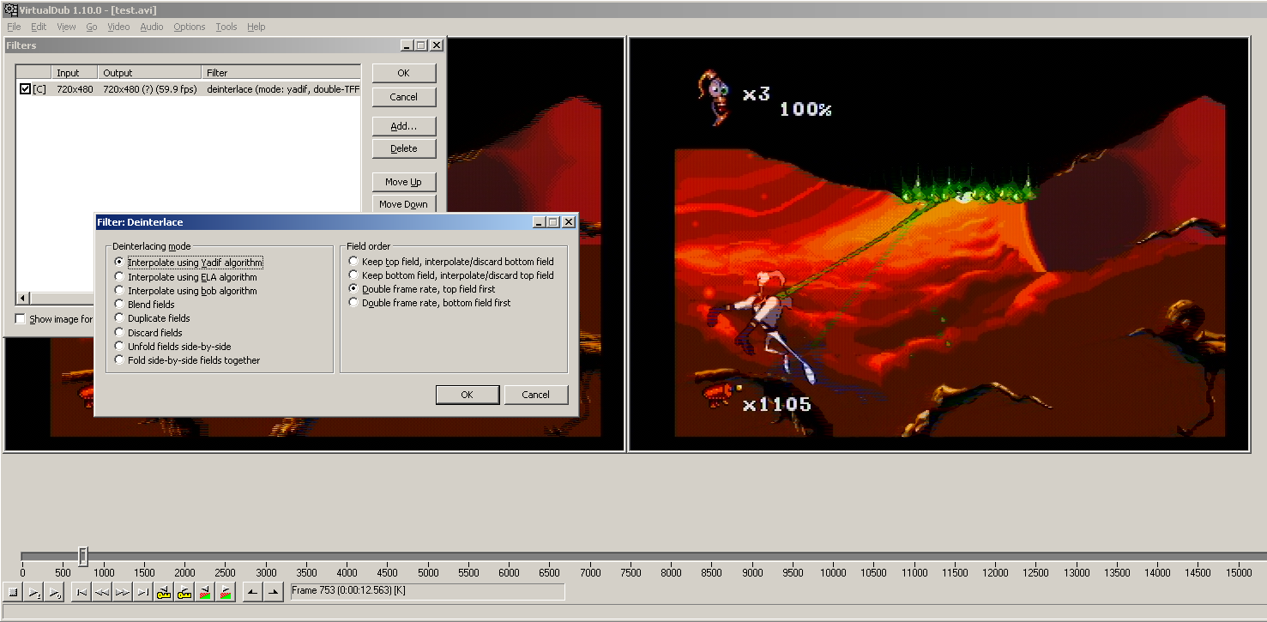The height and width of the screenshot is (622, 1267).
Task: Select the deinterlace filter row
Action: [x=189, y=89]
